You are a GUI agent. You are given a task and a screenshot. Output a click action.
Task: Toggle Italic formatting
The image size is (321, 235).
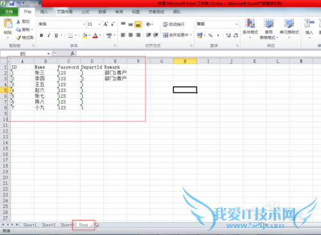pos(49,35)
